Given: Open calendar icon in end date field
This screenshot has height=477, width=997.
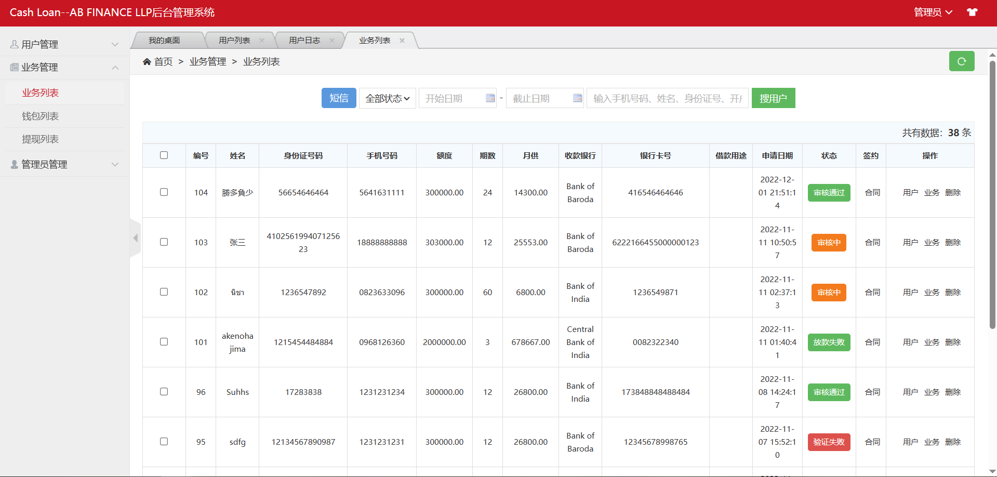Looking at the screenshot, I should [577, 98].
